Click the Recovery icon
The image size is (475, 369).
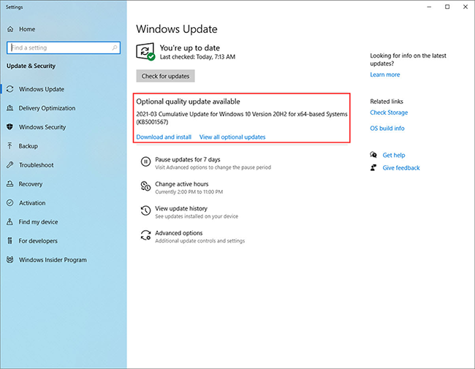tap(10, 184)
